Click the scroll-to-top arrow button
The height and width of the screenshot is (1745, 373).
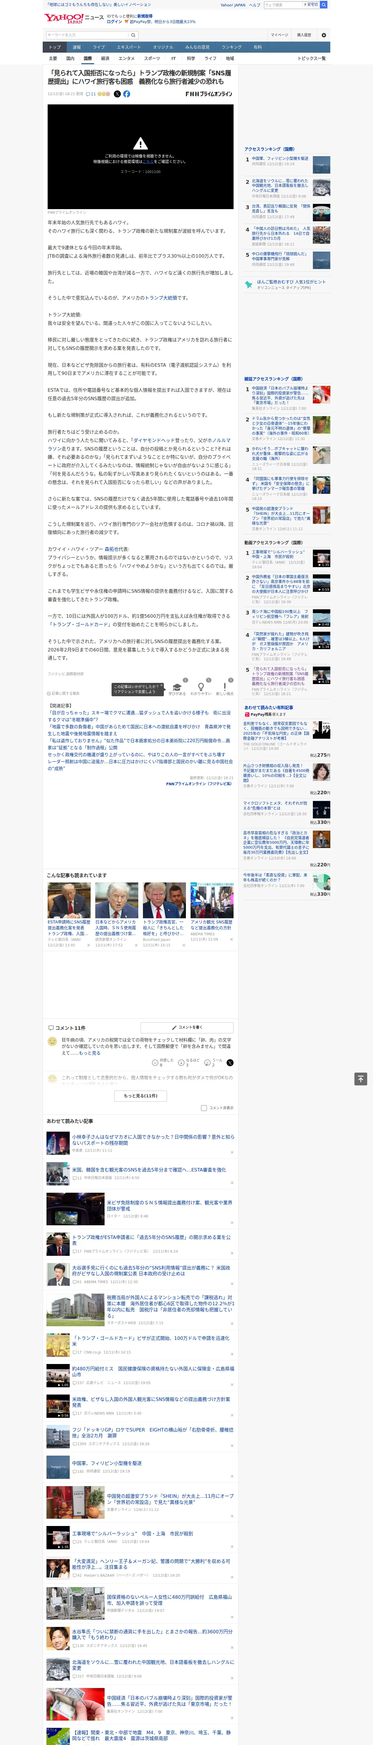click(x=361, y=1079)
